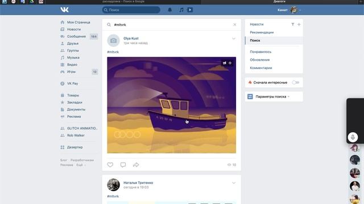Open the Канат profile menu arrow
The height and width of the screenshot is (204, 364).
tap(300, 10)
